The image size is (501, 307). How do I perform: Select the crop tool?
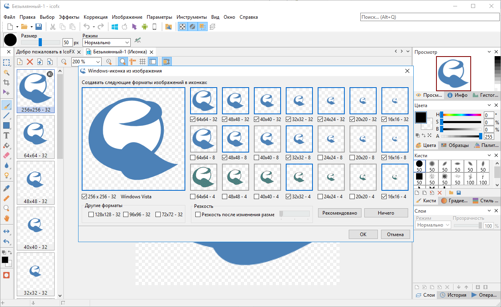(6, 82)
